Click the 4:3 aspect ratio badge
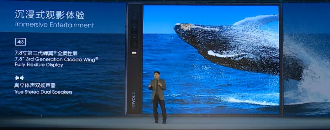Image resolution: width=330 pixels, height=130 pixels. click(x=20, y=42)
